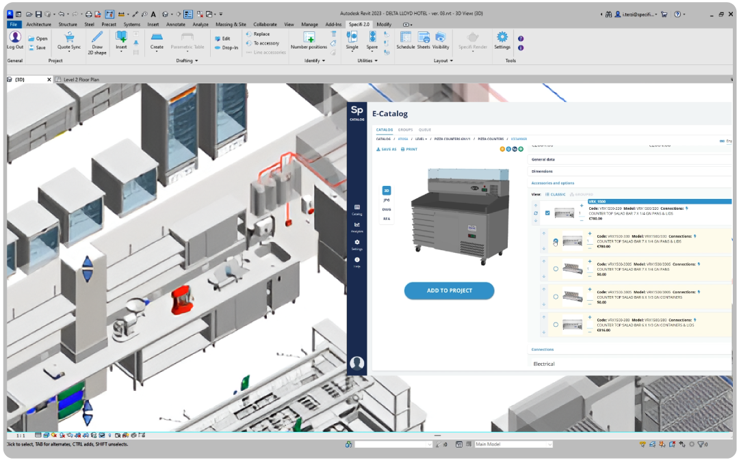Viewport: 739px width, 460px height.
Task: Select VRX1500-380S option radio
Action: 556,297
